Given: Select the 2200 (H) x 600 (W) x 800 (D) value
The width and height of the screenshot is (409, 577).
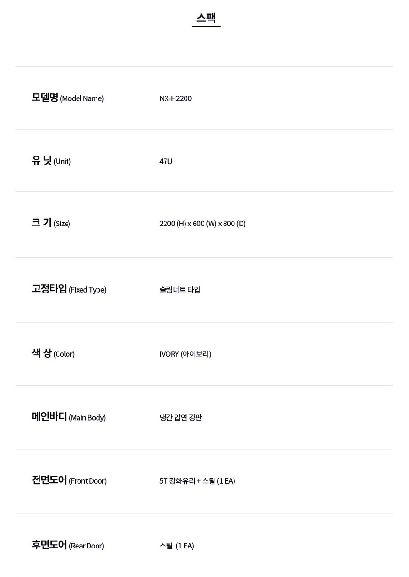Looking at the screenshot, I should pos(203,224).
